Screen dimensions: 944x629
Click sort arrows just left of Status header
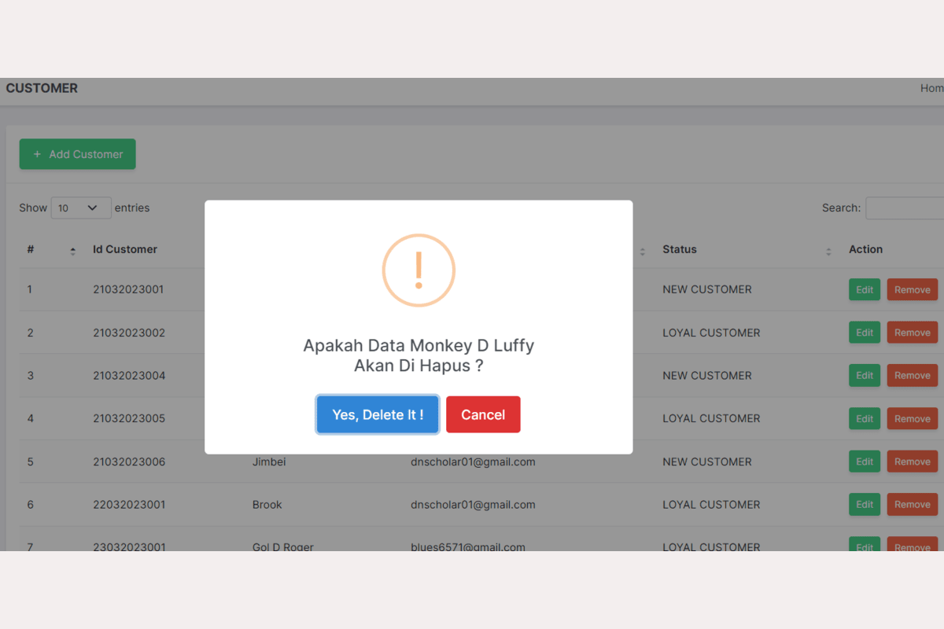[642, 251]
